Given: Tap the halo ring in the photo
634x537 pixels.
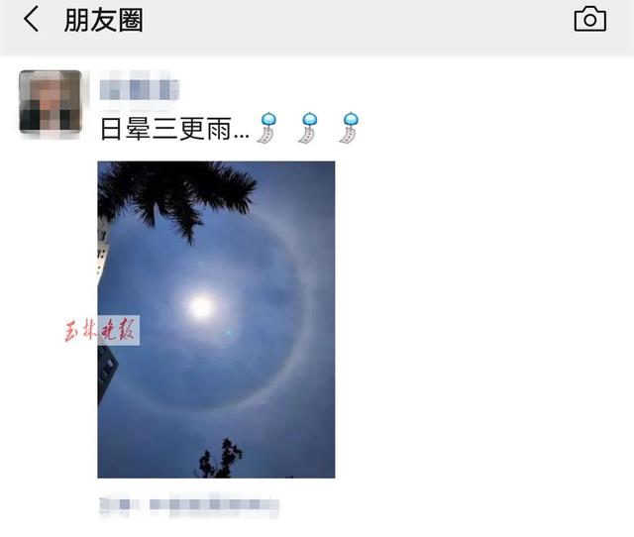Looking at the screenshot, I should point(306,307).
